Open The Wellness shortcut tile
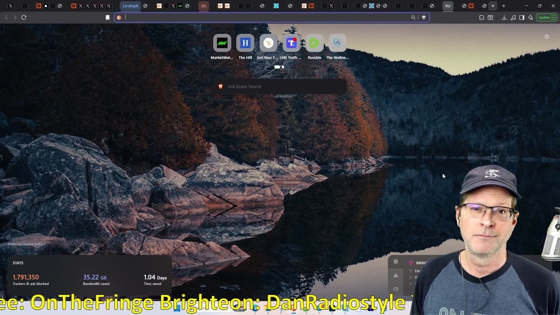Screen dimensions: 560x315 (337, 43)
